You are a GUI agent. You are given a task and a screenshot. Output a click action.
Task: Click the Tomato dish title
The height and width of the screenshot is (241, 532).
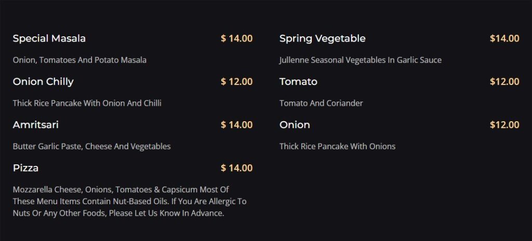click(298, 82)
